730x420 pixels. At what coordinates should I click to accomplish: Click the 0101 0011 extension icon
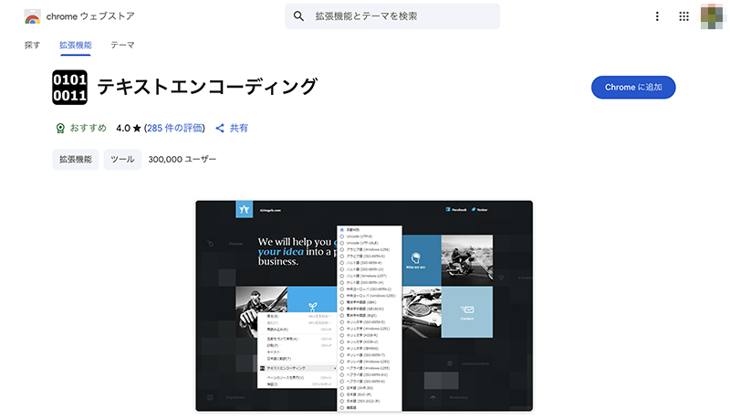pos(70,87)
